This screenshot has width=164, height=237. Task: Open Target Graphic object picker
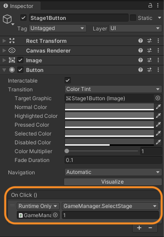coord(158,98)
